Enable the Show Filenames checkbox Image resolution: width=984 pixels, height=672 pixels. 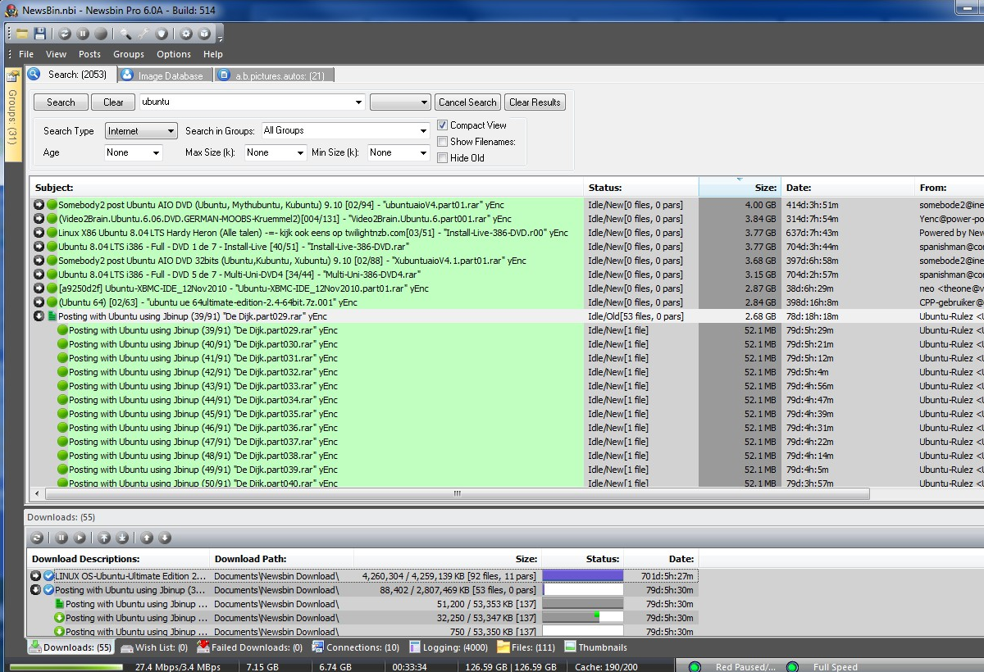click(x=443, y=142)
